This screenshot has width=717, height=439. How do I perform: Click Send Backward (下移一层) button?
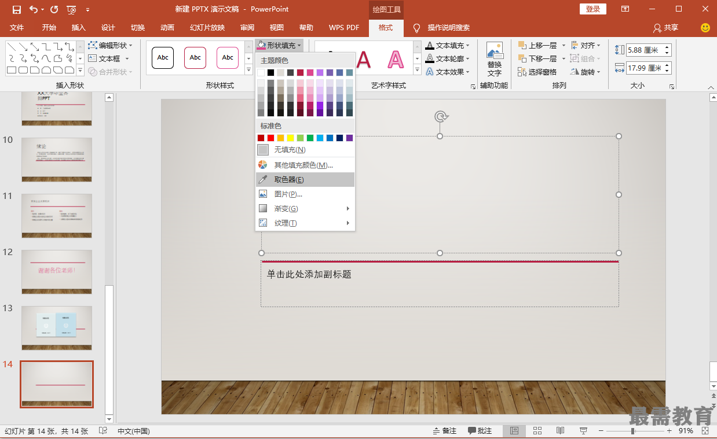point(542,58)
